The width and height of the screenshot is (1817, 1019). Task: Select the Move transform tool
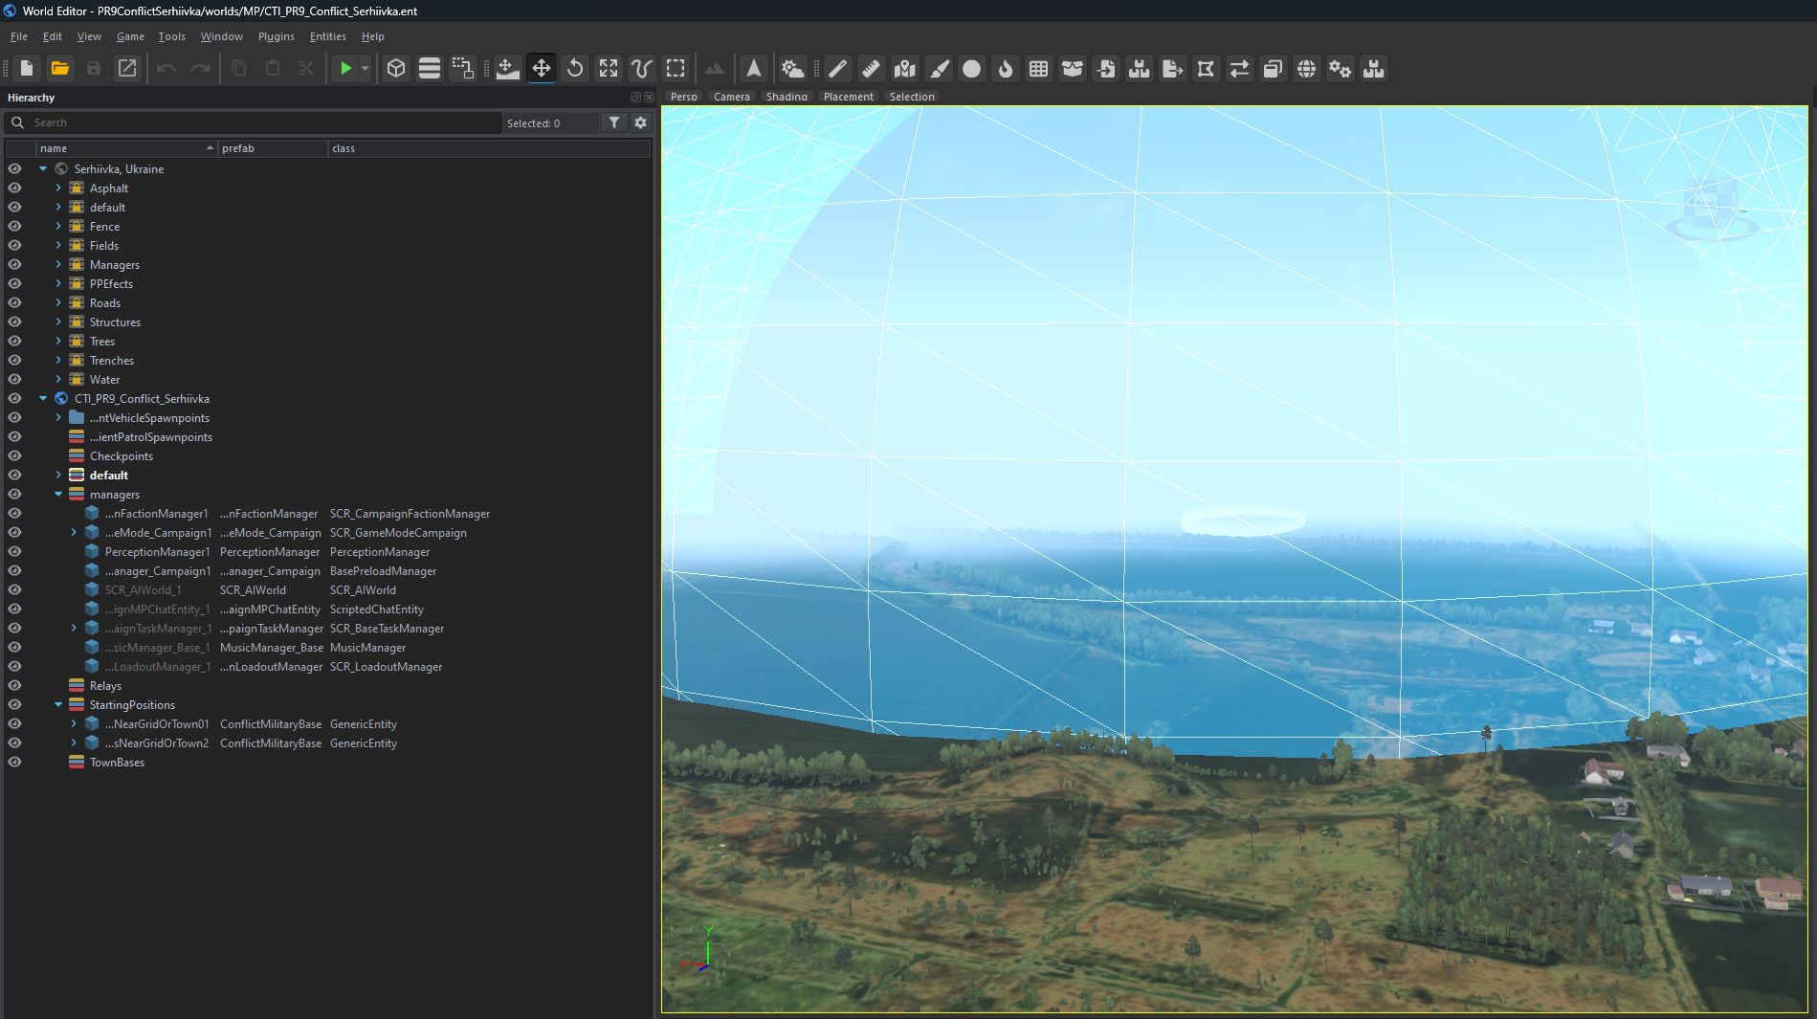click(x=542, y=69)
